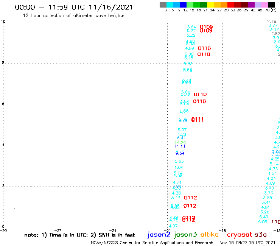
Task: Click the wave height value 4.69
Action: (271, 183)
